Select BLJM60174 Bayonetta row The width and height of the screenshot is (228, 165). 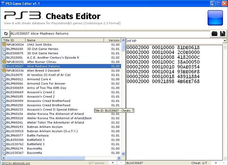coord(61,149)
